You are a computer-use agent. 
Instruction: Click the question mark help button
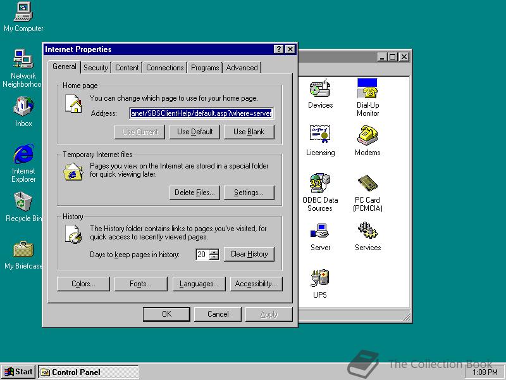(278, 49)
